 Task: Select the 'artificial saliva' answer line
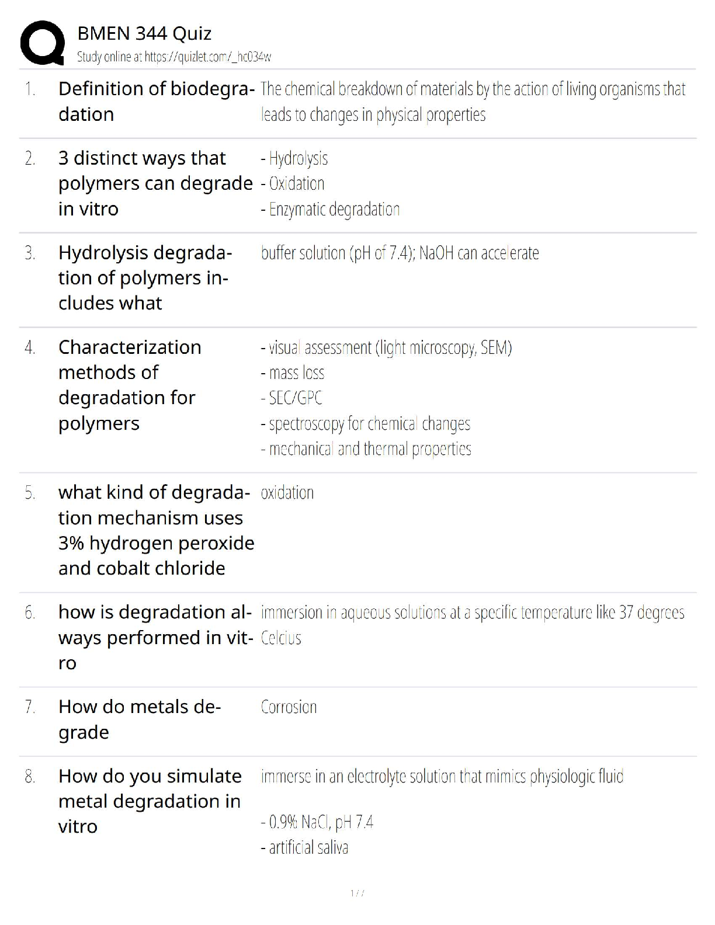(x=305, y=847)
